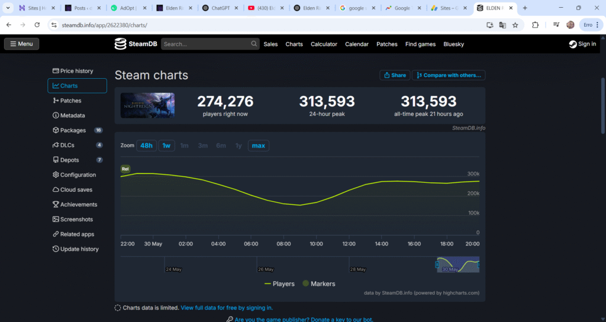This screenshot has height=322, width=606.
Task: Close the ChatGPT tab
Action: click(x=236, y=8)
